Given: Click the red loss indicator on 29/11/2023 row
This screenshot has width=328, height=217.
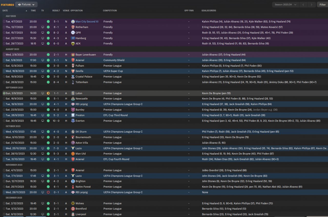Looking at the screenshot, I should click(x=48, y=192).
